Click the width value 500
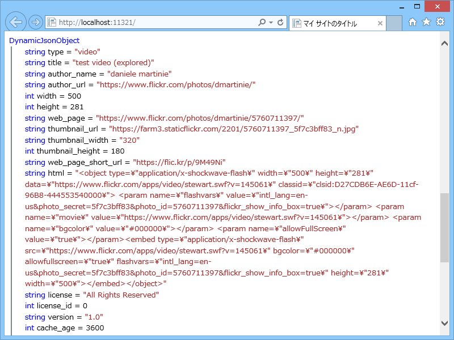This screenshot has height=340, width=454. click(x=74, y=96)
